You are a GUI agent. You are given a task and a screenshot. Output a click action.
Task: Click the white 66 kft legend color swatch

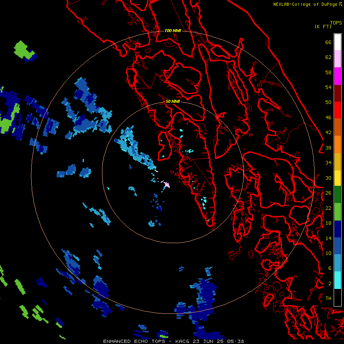pyautogui.click(x=338, y=42)
